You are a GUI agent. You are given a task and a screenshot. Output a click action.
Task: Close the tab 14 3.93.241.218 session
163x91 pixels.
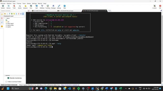coord(105,11)
